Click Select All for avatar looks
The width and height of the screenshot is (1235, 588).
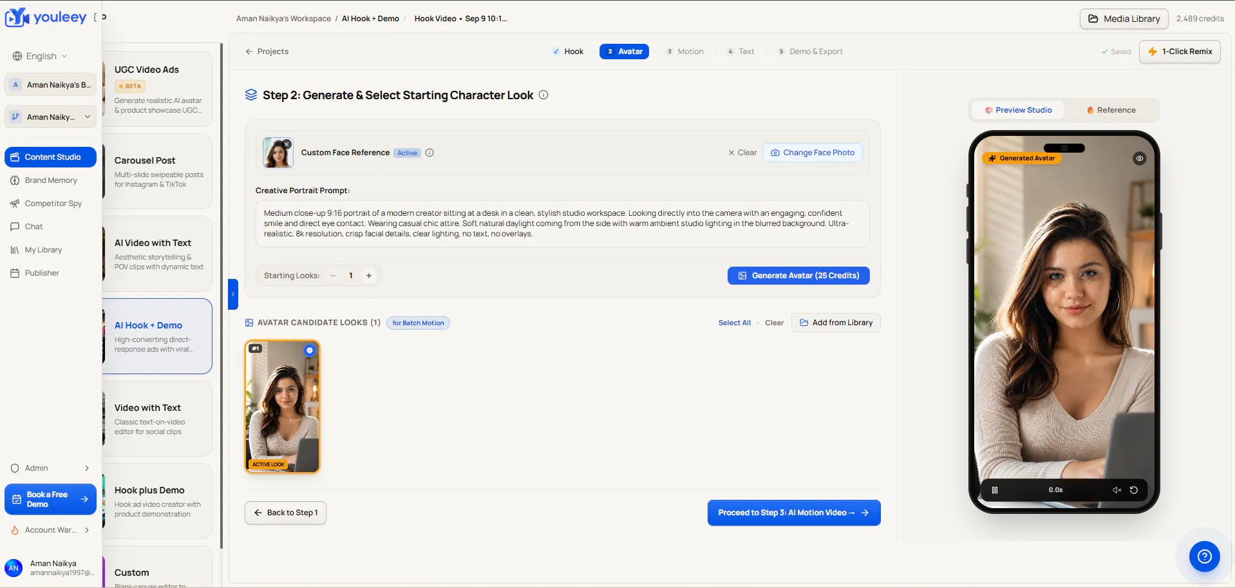735,323
